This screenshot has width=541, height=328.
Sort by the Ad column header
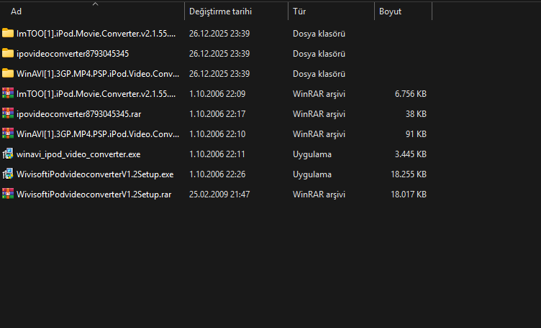(x=92, y=11)
